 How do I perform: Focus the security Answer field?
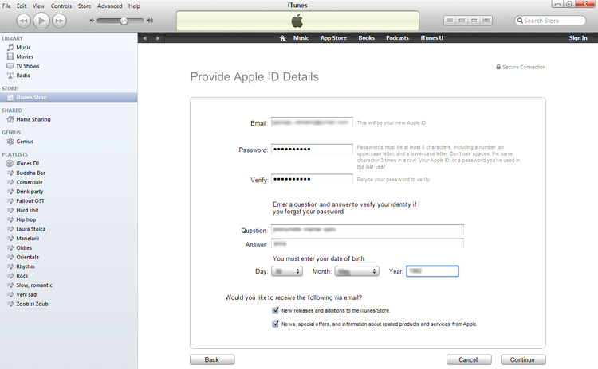(x=368, y=243)
